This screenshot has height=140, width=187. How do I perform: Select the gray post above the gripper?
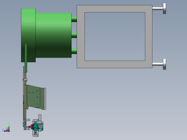coord(40,117)
